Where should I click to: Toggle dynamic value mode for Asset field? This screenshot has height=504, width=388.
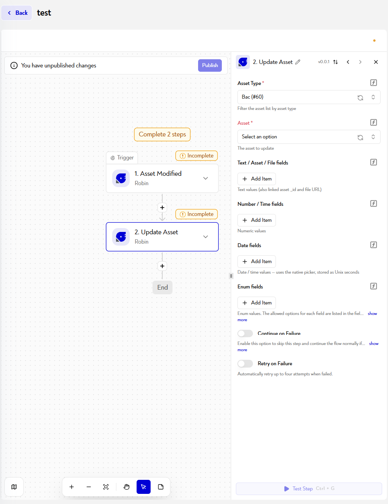[x=374, y=122]
